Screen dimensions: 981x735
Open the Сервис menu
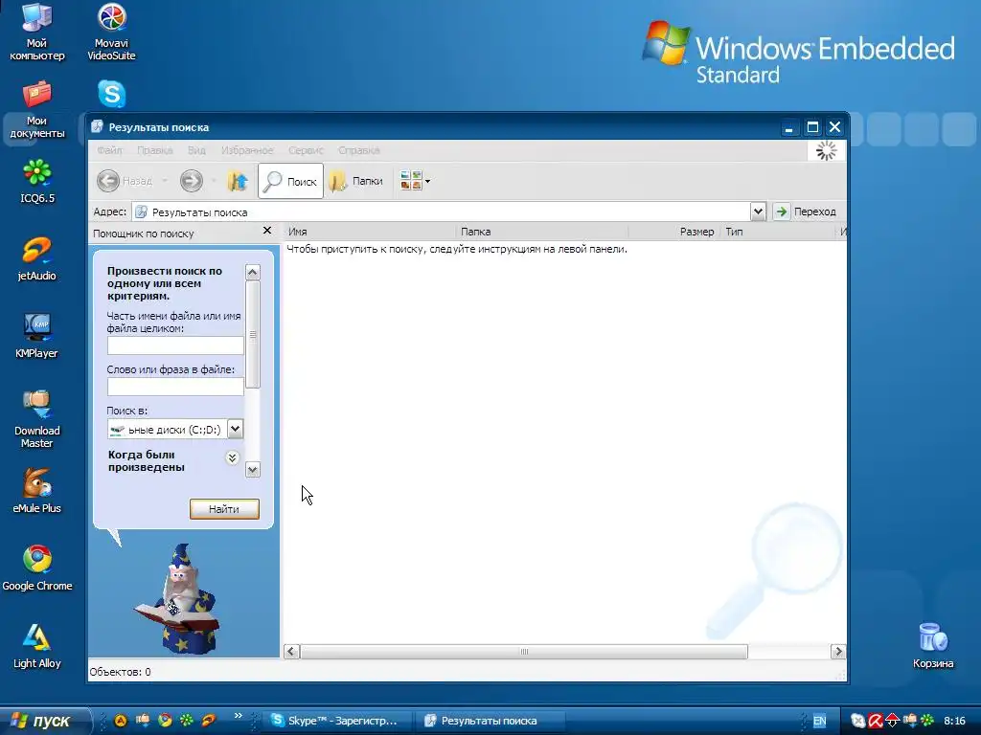click(x=306, y=150)
